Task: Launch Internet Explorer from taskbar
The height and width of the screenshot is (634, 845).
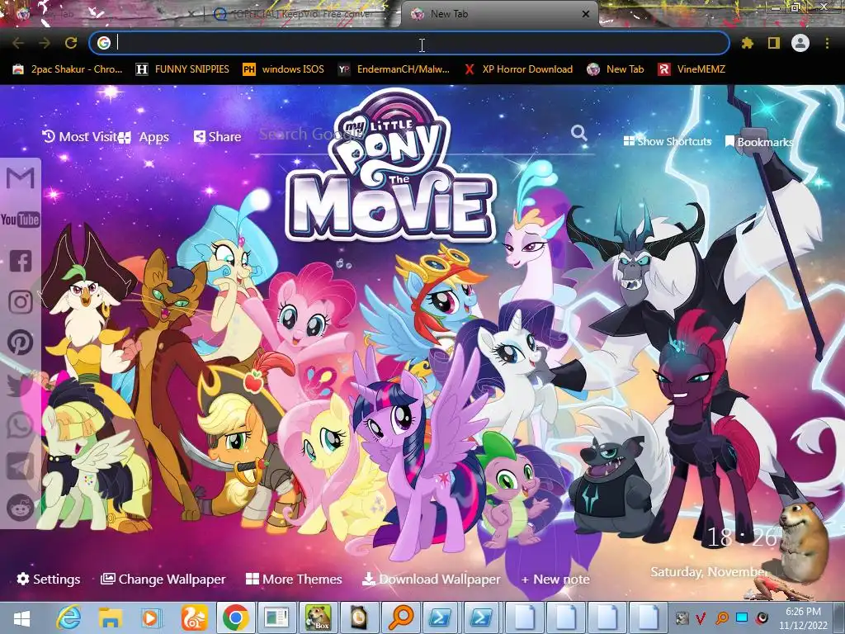Action: point(69,618)
